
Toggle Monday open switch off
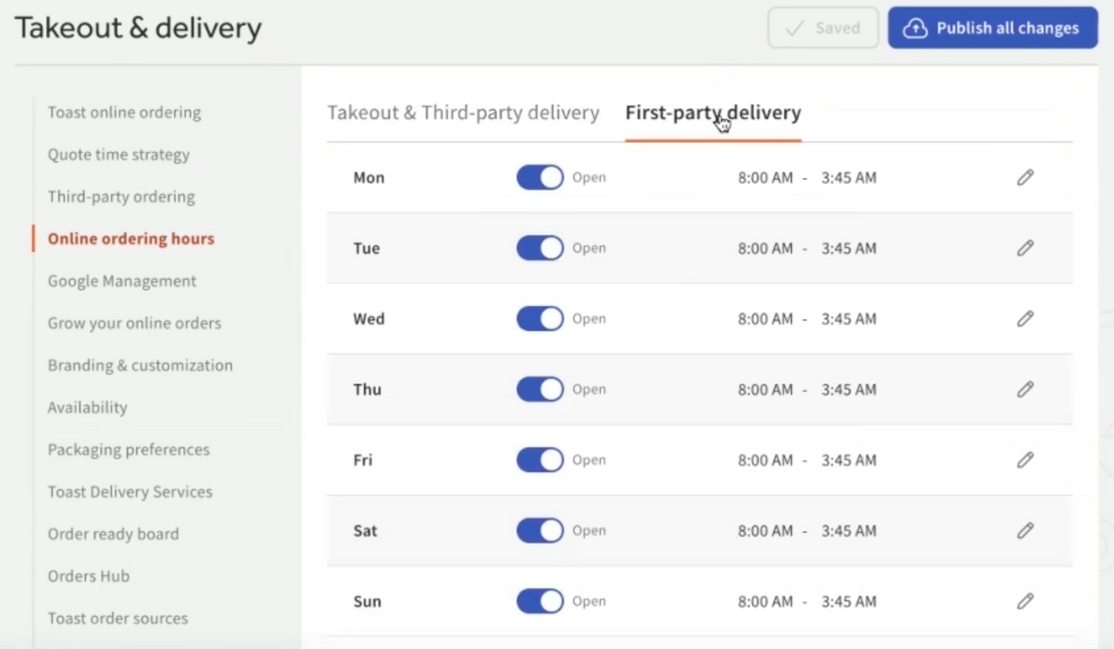[540, 177]
